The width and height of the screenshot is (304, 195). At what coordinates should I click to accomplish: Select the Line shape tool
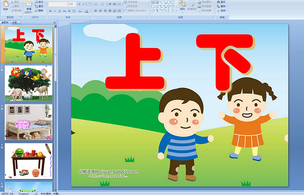pos(161,2)
